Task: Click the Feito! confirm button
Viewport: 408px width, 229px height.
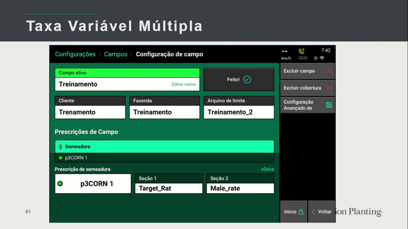Action: pos(239,80)
